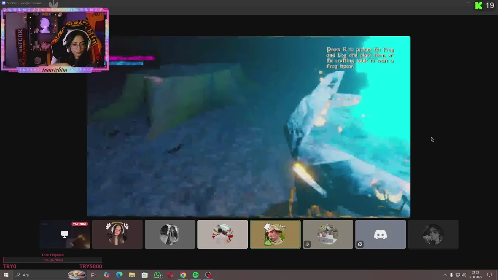Launch Copilot from the taskbar
This screenshot has height=280, width=498.
coord(106,275)
